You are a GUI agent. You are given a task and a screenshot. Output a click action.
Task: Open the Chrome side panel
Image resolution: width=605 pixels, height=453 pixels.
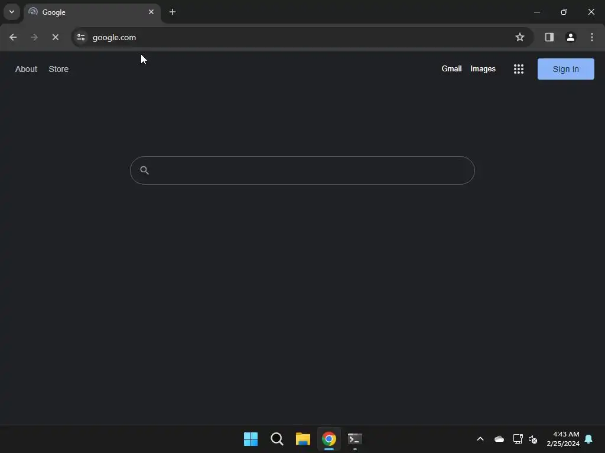(549, 37)
